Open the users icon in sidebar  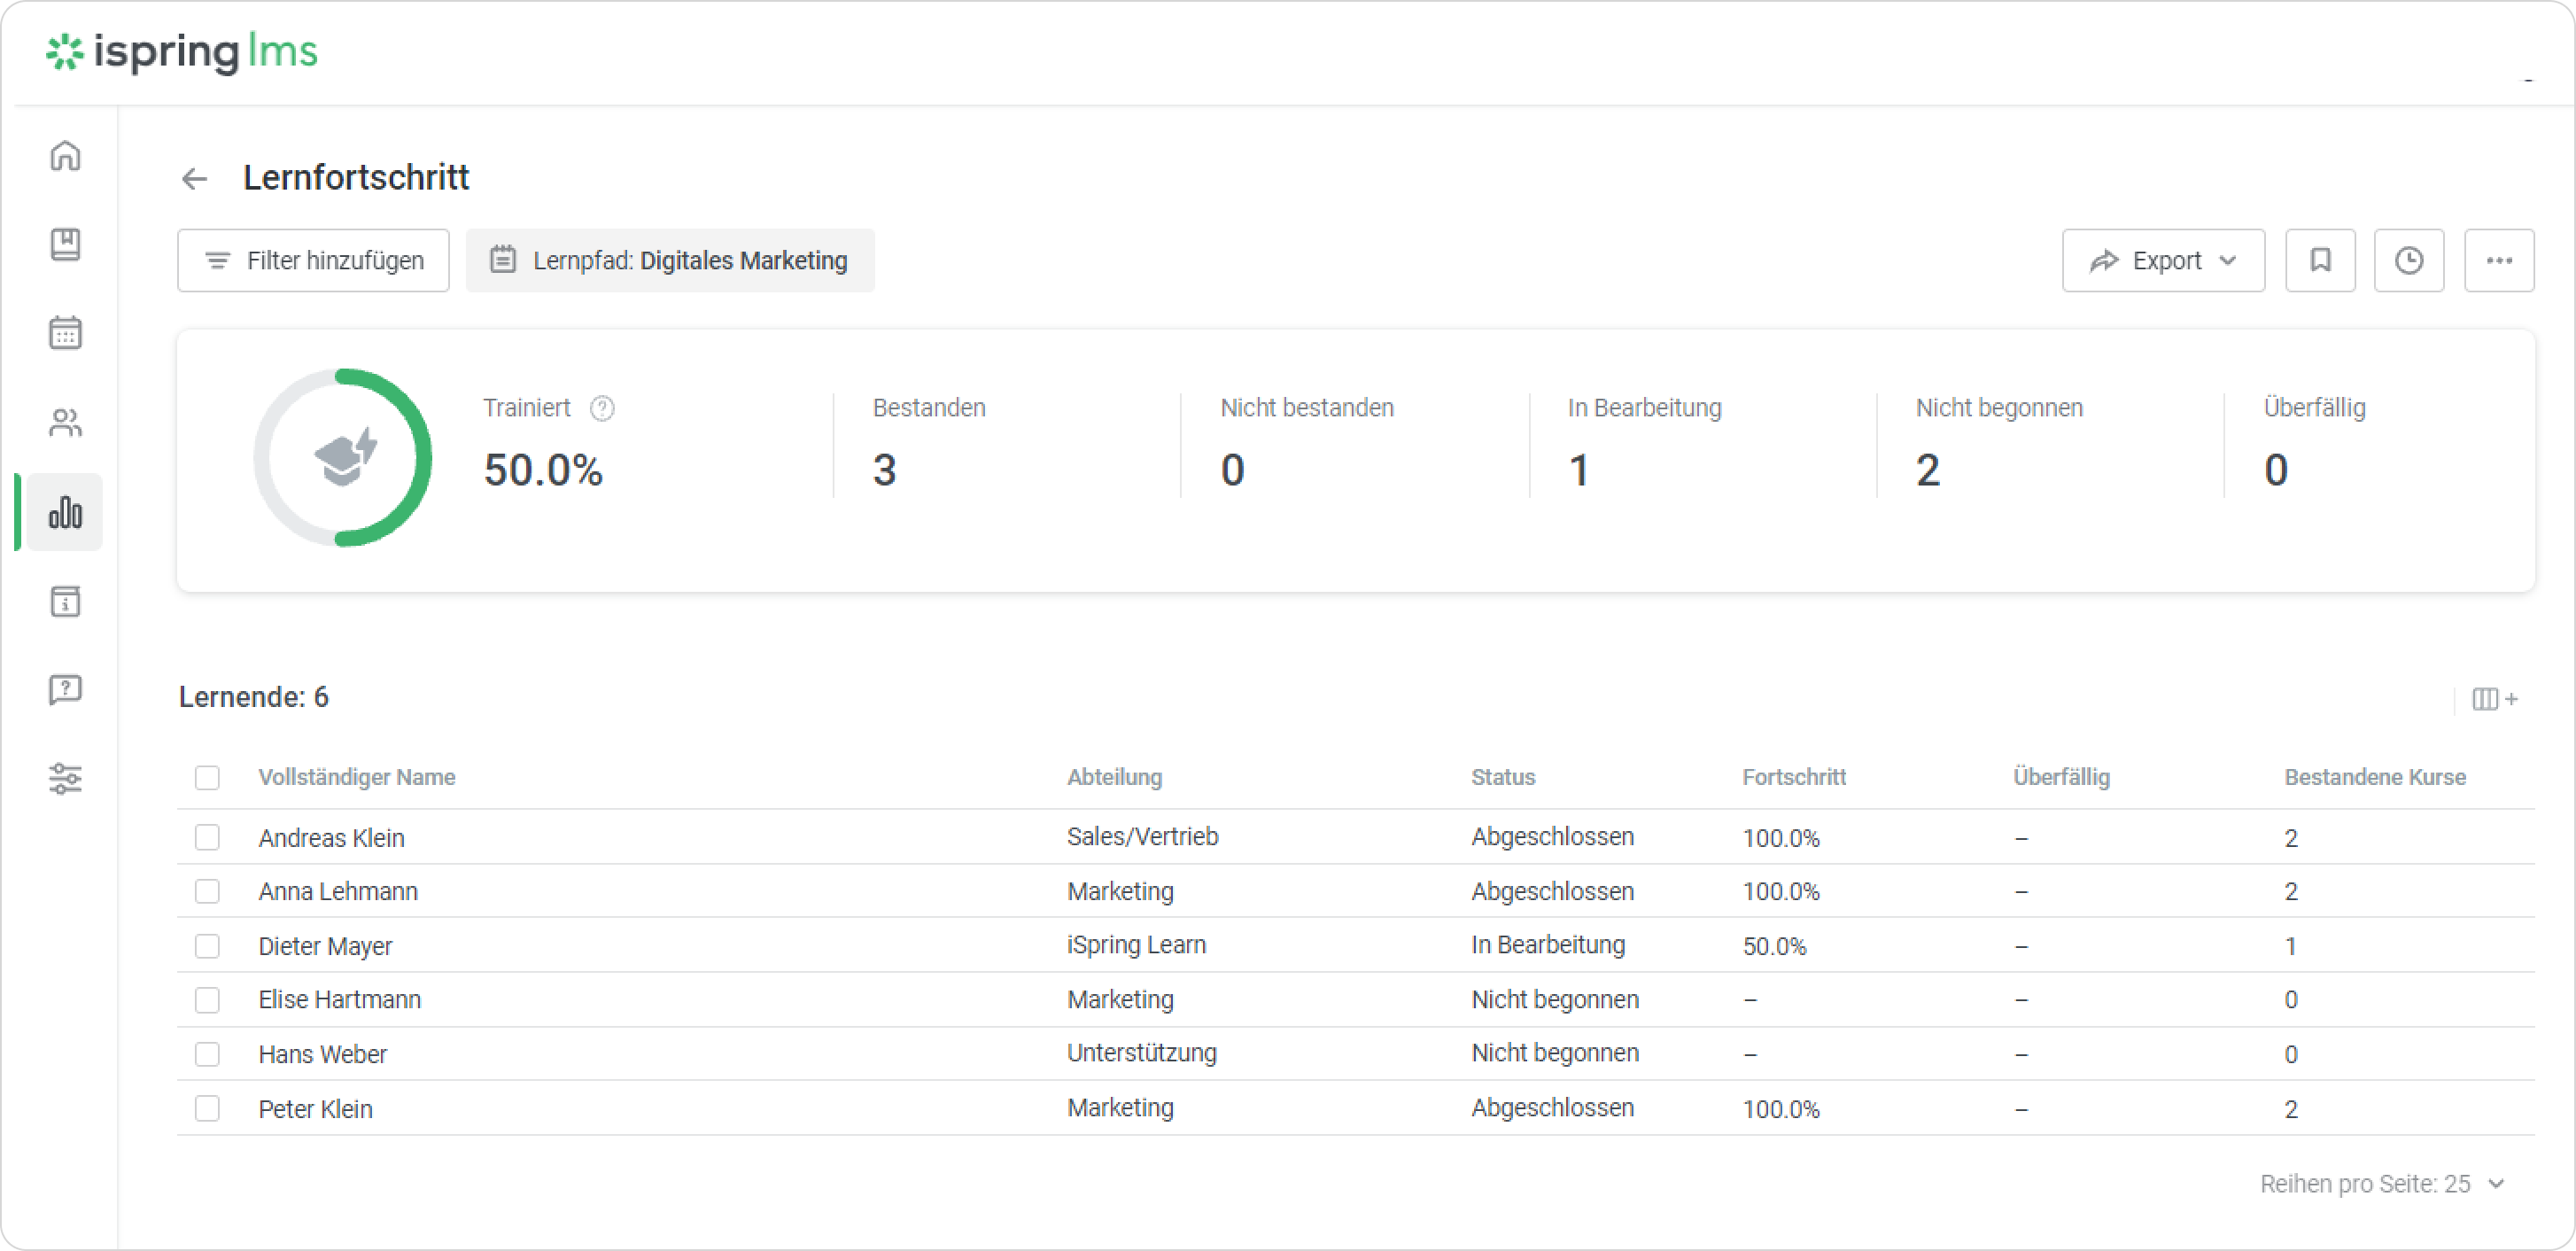click(65, 423)
